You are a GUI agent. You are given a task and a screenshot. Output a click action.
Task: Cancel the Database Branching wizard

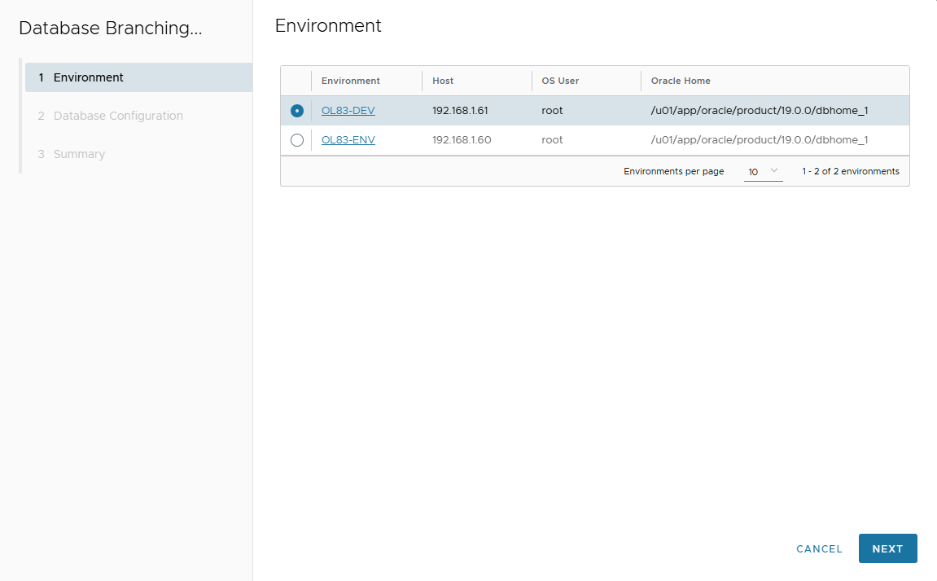coord(819,548)
